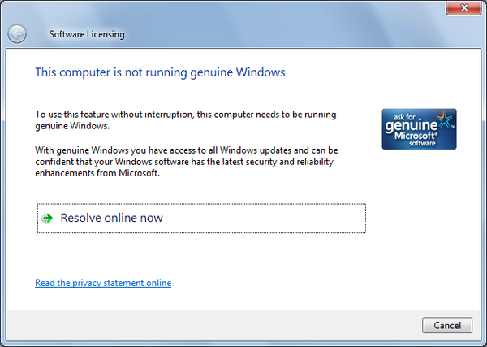The width and height of the screenshot is (487, 347).
Task: Click the genuine Microsoft software badge
Action: (x=419, y=129)
